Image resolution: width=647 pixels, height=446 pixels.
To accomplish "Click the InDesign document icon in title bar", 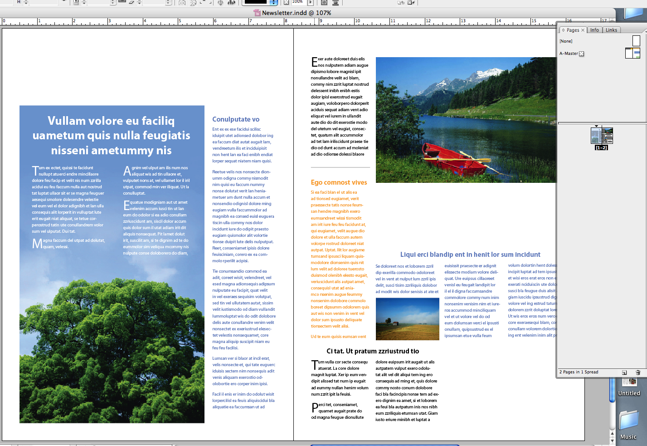I will 257,13.
